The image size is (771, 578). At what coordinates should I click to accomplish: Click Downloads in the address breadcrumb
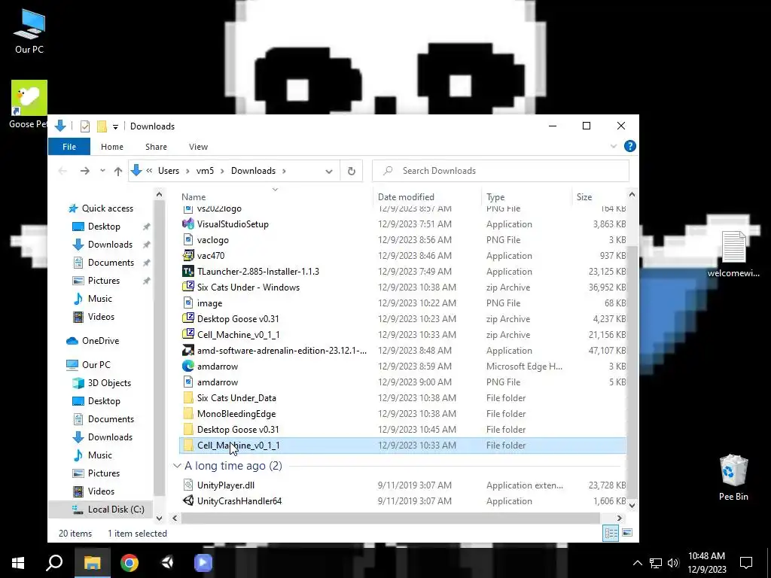pos(253,171)
